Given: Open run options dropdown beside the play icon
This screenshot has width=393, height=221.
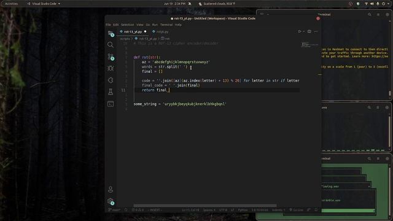Looking at the screenshot, I should pyautogui.click(x=303, y=31).
